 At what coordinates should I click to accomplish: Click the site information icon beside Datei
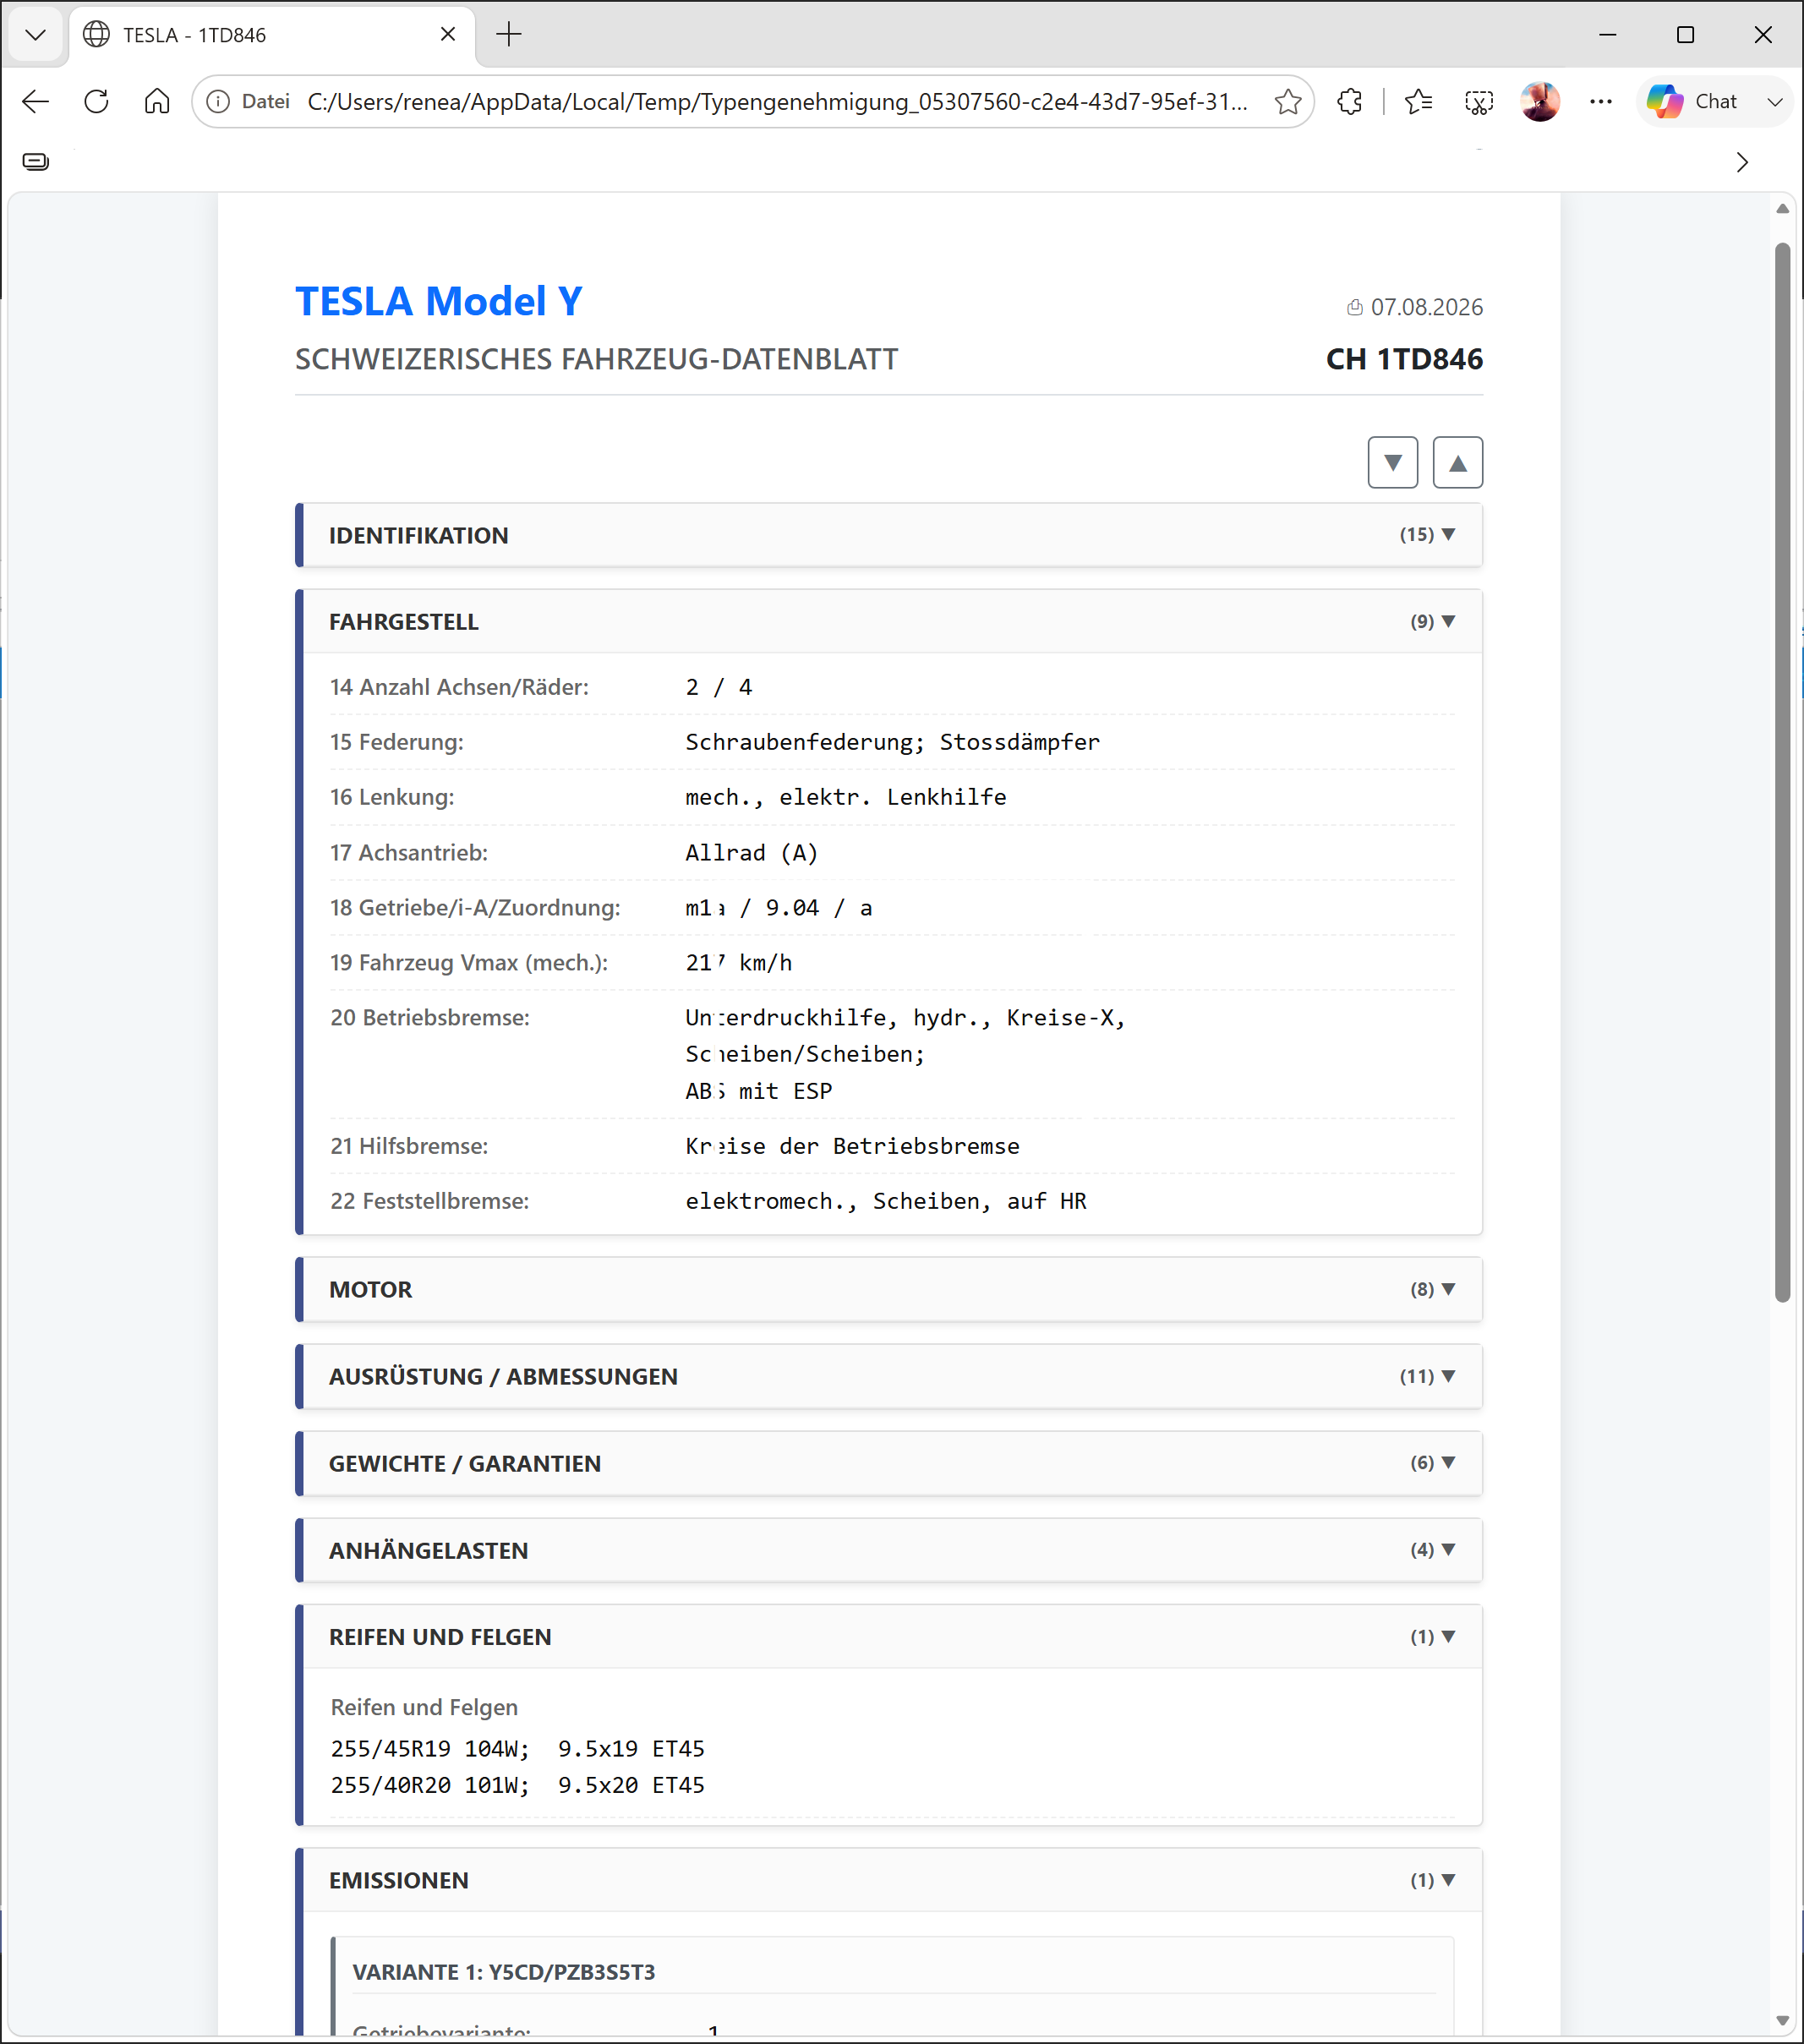[x=218, y=101]
